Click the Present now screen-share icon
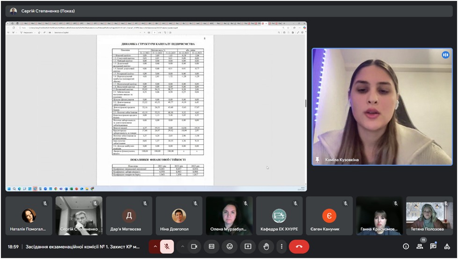Image resolution: width=458 pixels, height=259 pixels. (247, 246)
